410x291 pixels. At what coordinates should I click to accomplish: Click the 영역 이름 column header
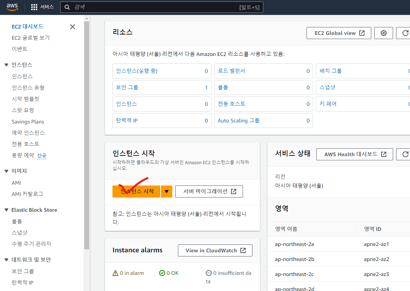pos(286,229)
